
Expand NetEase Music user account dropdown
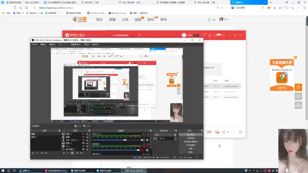[x=200, y=35]
